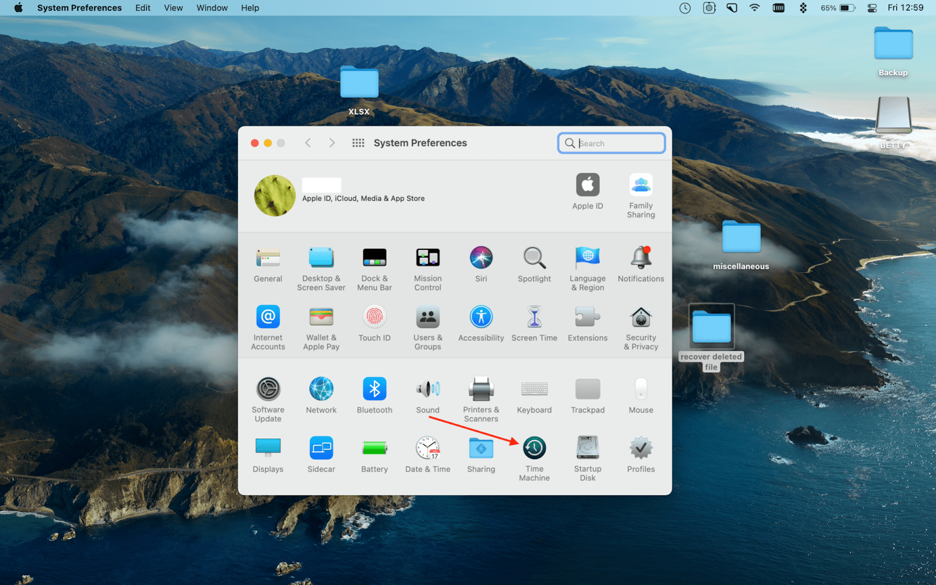Open the General preferences pane
This screenshot has width=936, height=585.
click(268, 264)
